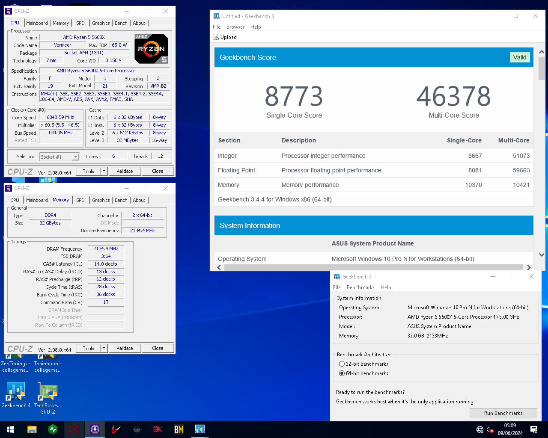Image resolution: width=548 pixels, height=438 pixels.
Task: Open ZenTimings desktop shortcut
Action: [15, 362]
